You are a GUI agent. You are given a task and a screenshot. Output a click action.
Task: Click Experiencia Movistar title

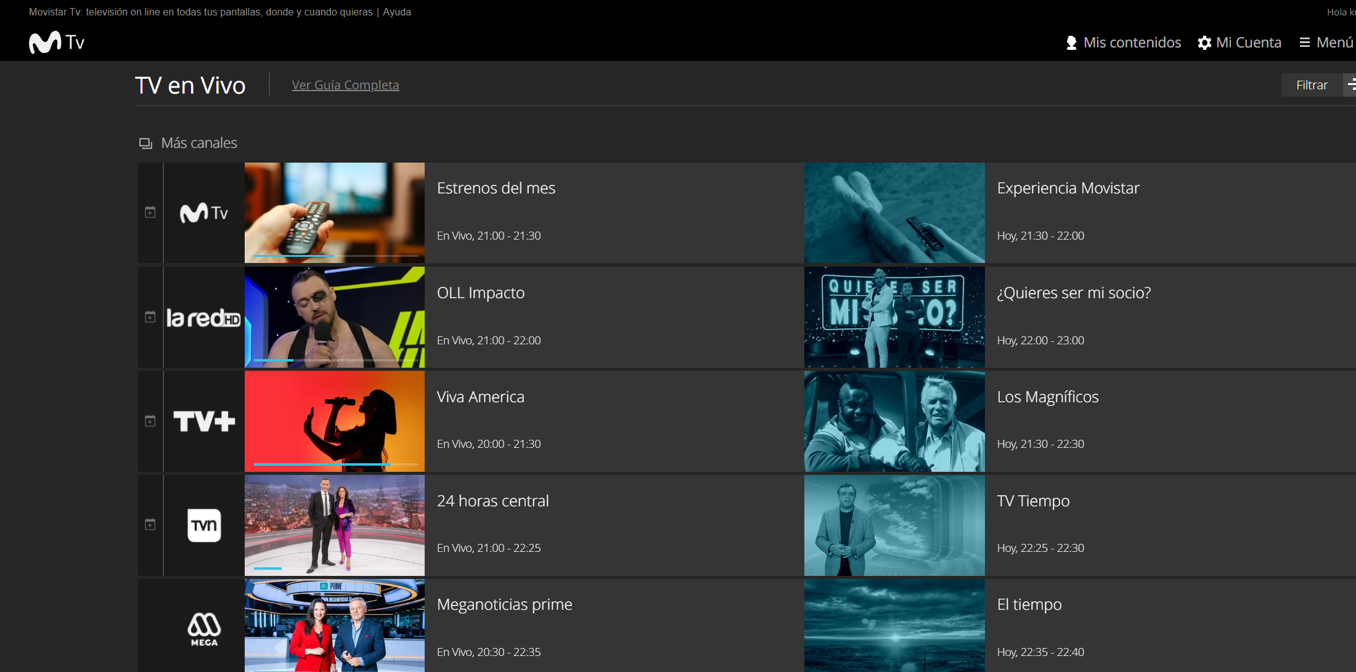coord(1068,188)
